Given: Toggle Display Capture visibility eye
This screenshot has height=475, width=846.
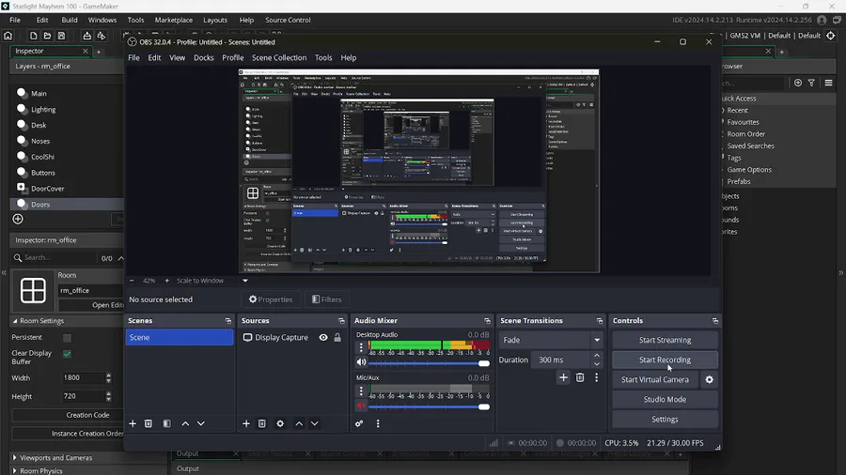Looking at the screenshot, I should (x=323, y=338).
